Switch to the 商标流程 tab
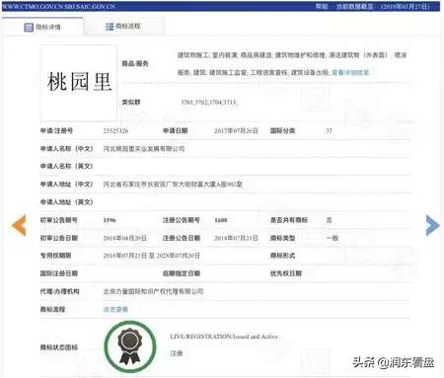Screen dimensions: 444x378 pyautogui.click(x=123, y=27)
